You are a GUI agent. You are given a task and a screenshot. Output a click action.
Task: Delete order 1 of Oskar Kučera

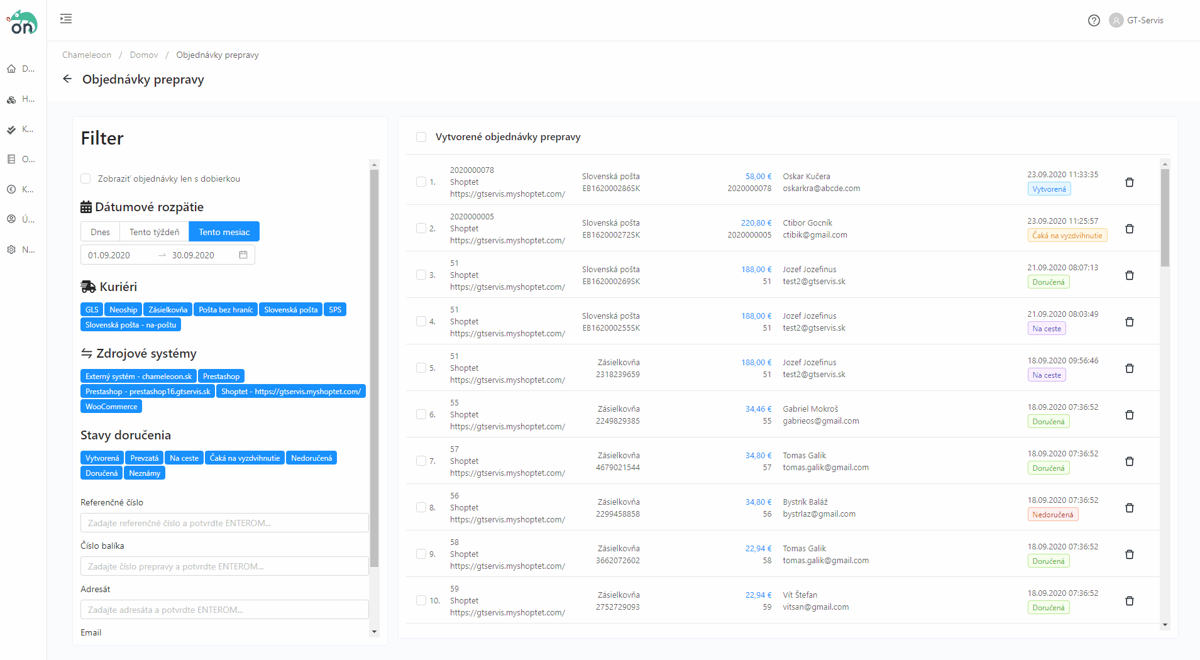click(1129, 182)
